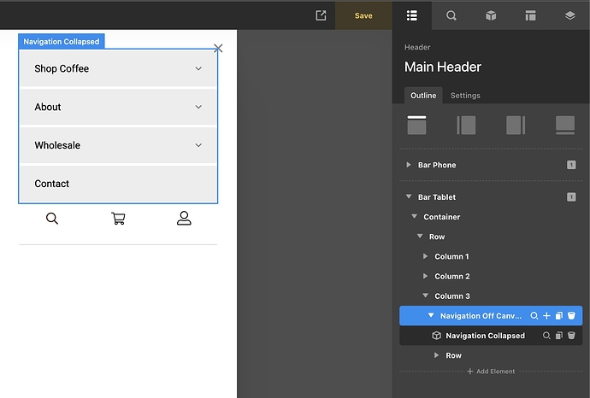Select the top bar position option
Screen dimensions: 590x398
416,125
